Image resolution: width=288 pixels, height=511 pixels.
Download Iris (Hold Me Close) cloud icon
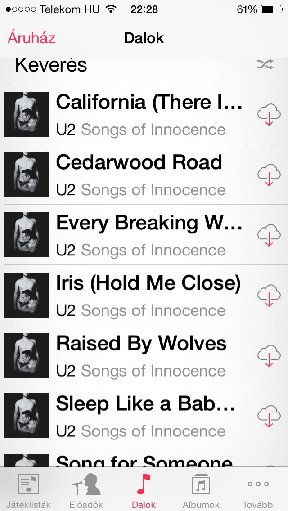269,295
